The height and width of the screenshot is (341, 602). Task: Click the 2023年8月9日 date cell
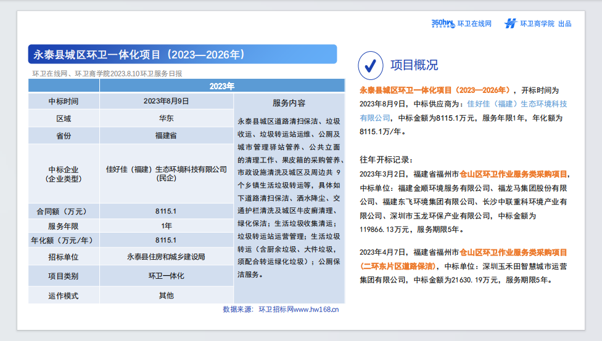(x=167, y=101)
